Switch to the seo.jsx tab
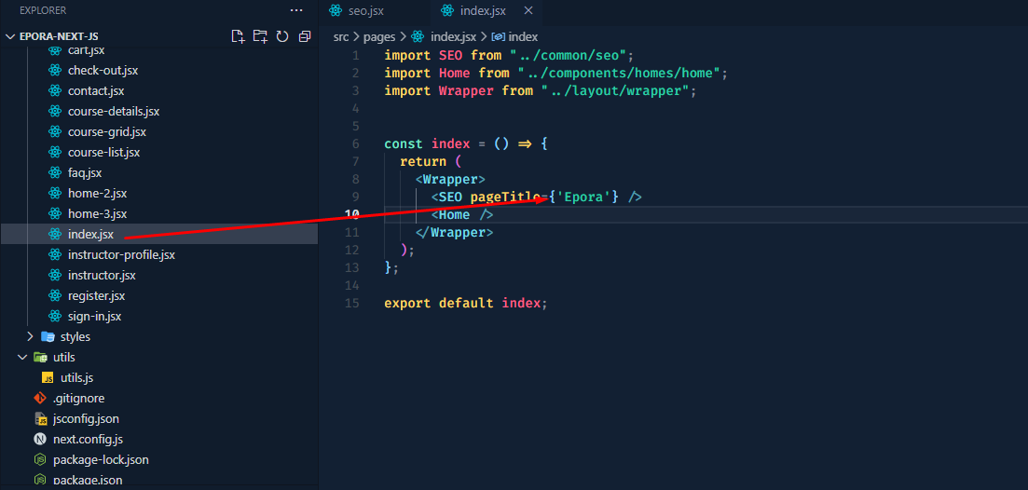Screen dimensions: 1028x490 pyautogui.click(x=363, y=10)
